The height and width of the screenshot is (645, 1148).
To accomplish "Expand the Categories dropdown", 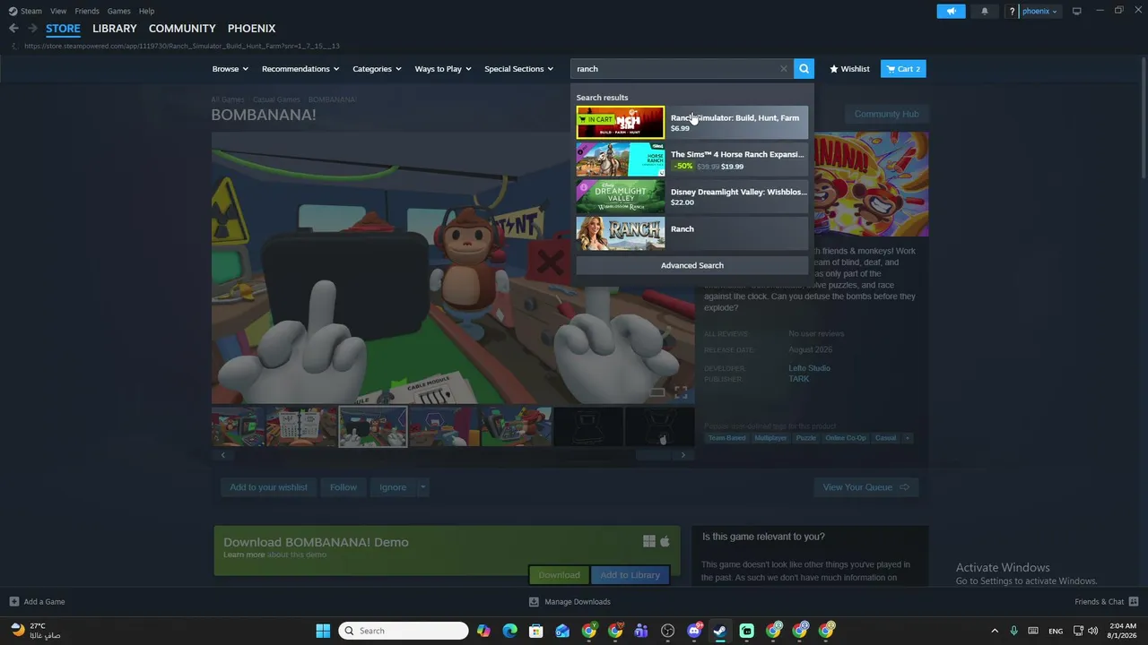I will [377, 69].
